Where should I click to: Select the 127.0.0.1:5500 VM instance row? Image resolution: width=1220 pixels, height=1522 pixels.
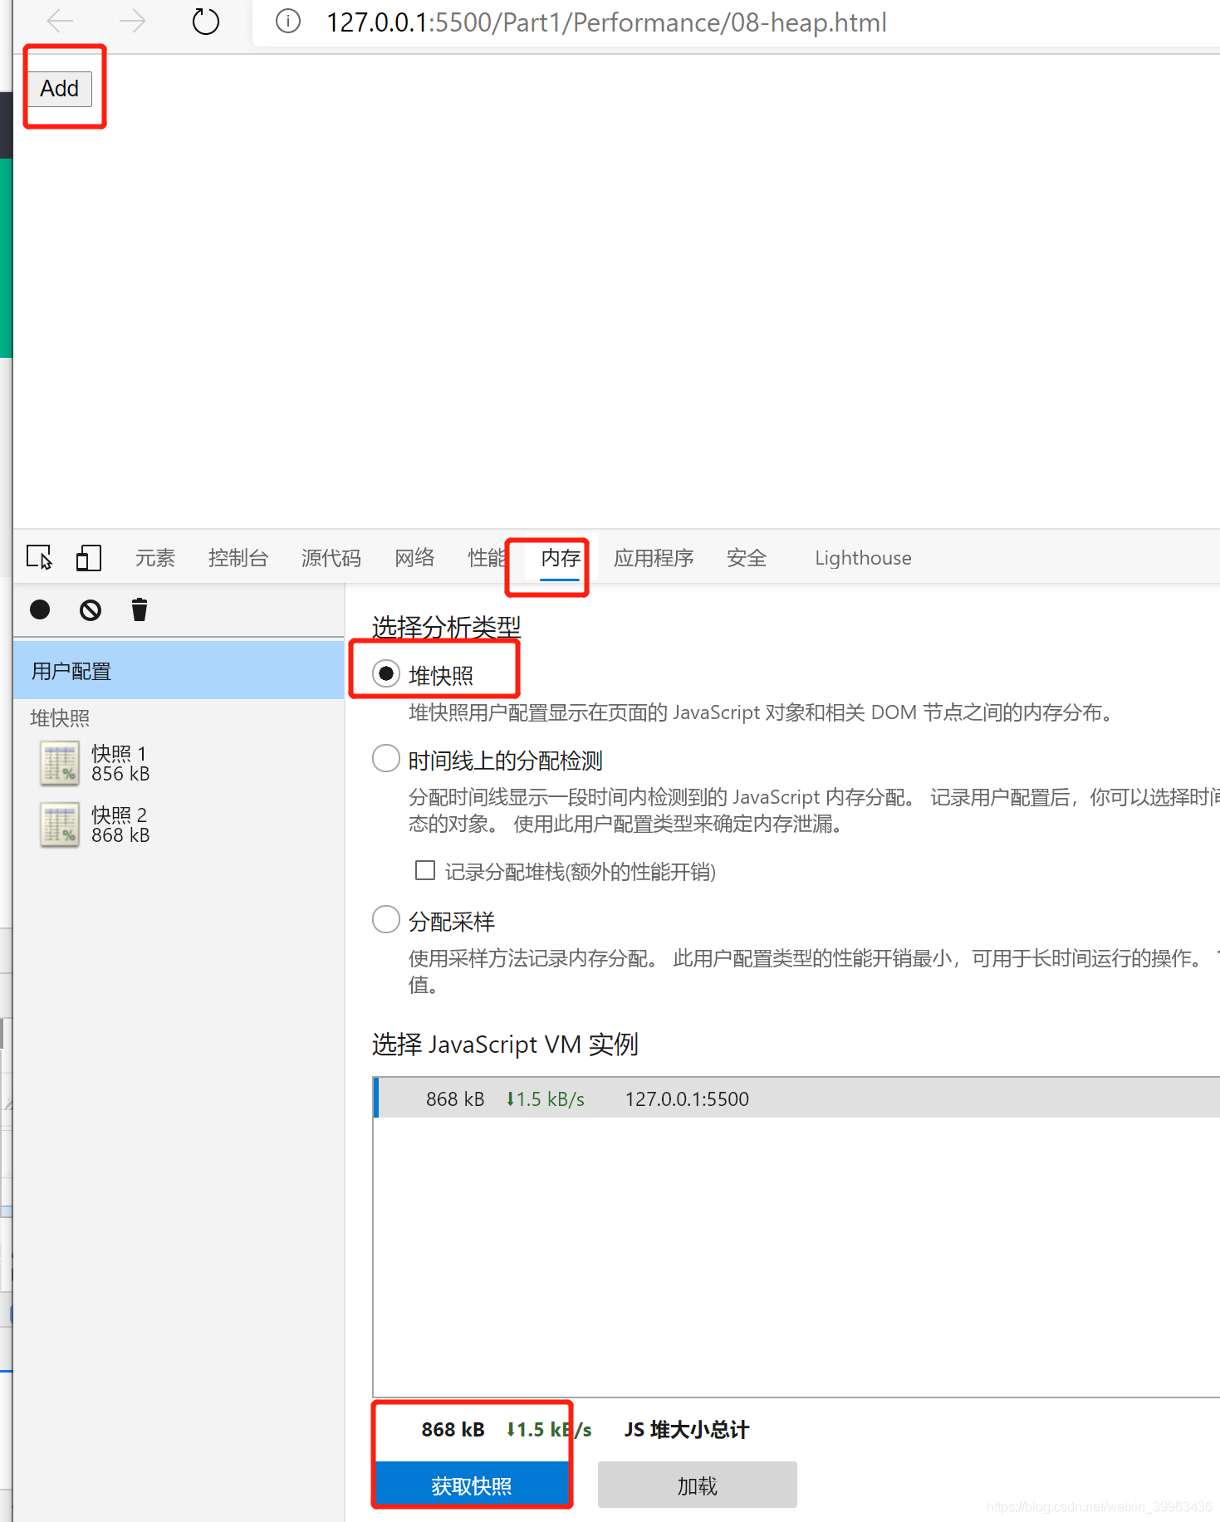797,1099
